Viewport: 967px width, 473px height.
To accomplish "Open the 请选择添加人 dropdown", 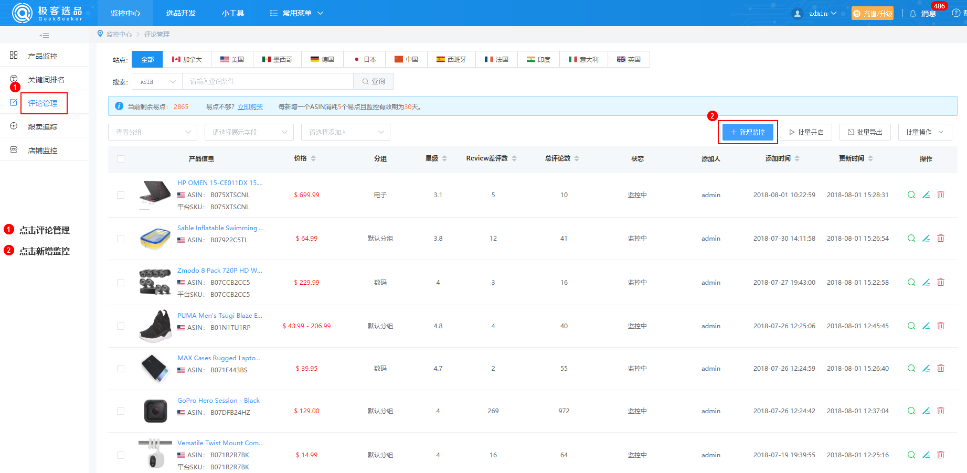I will [346, 132].
